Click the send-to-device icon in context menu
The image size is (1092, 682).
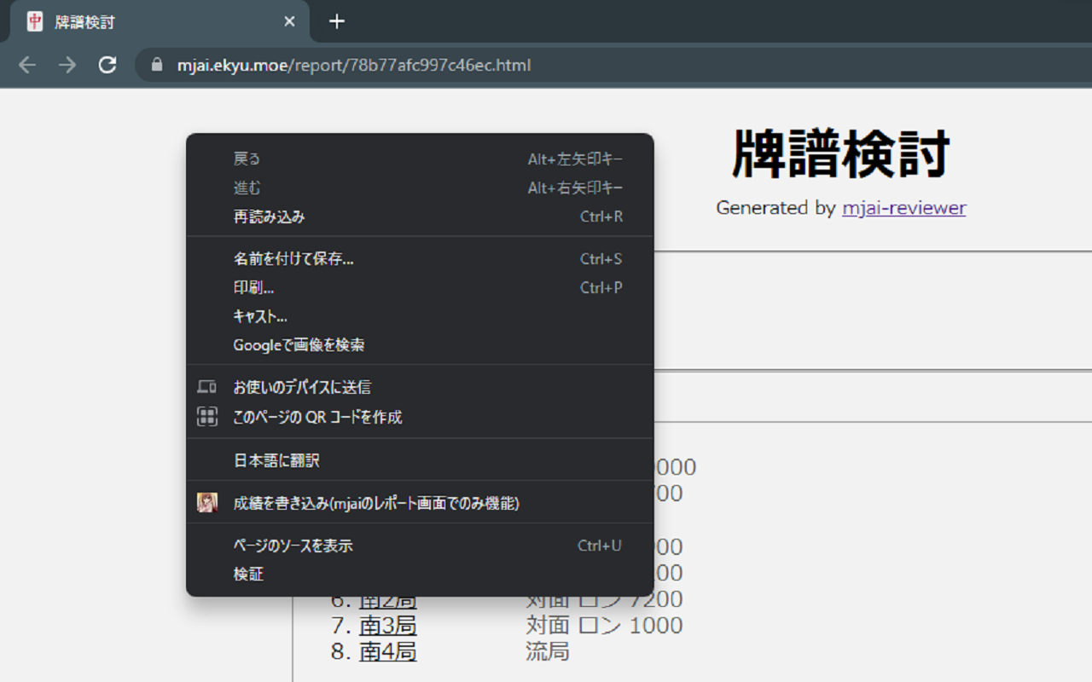coord(206,386)
